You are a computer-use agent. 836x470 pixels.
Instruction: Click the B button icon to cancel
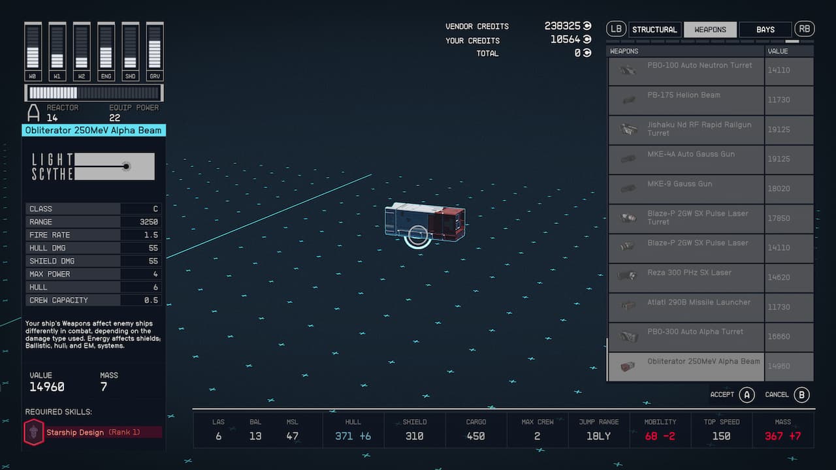tap(802, 395)
